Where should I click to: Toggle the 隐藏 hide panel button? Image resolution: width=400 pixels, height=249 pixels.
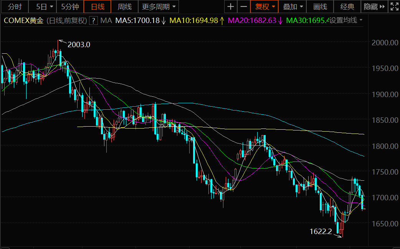pyautogui.click(x=374, y=7)
